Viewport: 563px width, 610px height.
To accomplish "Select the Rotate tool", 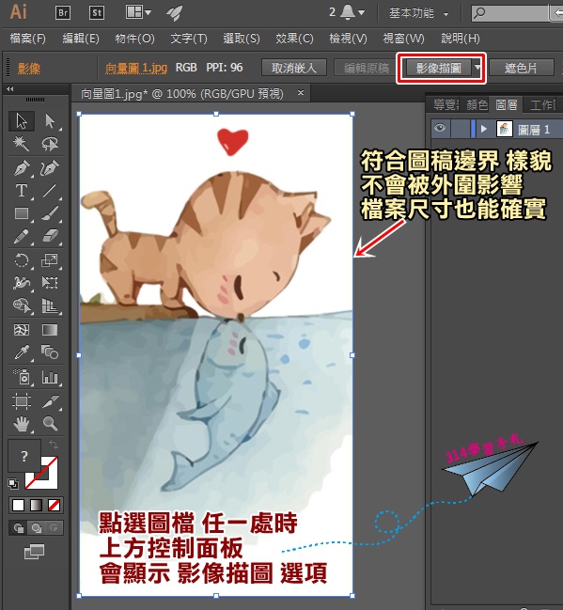I will click(22, 259).
